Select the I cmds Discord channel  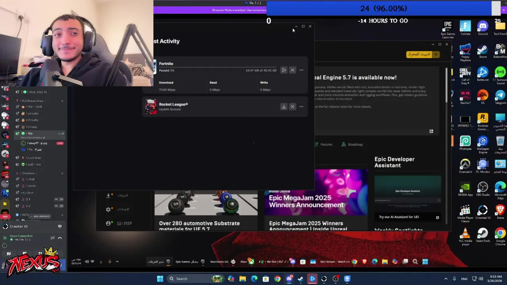32,186
